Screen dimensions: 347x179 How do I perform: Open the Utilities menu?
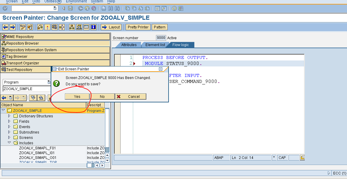coord(53,1)
